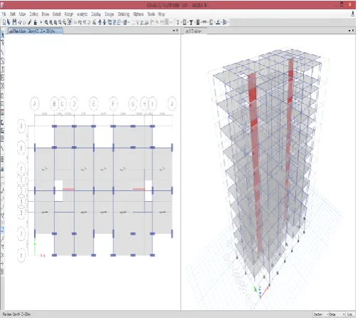This screenshot has height=318, width=358.
Task: Click the download arrow icon beside menu bar
Action: [x=353, y=14]
